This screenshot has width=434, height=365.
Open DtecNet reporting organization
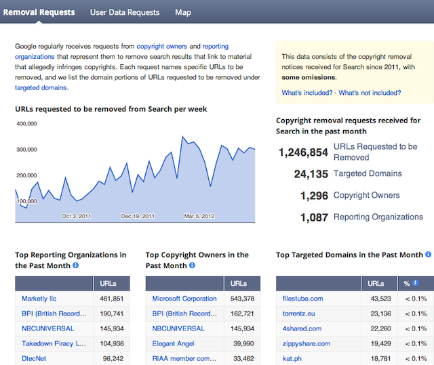pyautogui.click(x=34, y=358)
